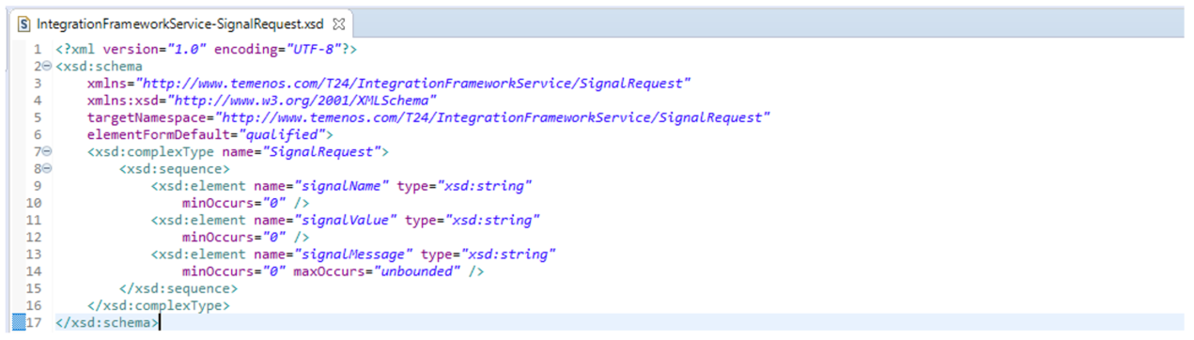Click the targetNamespace URL value
This screenshot has height=340, width=1194.
pos(492,117)
